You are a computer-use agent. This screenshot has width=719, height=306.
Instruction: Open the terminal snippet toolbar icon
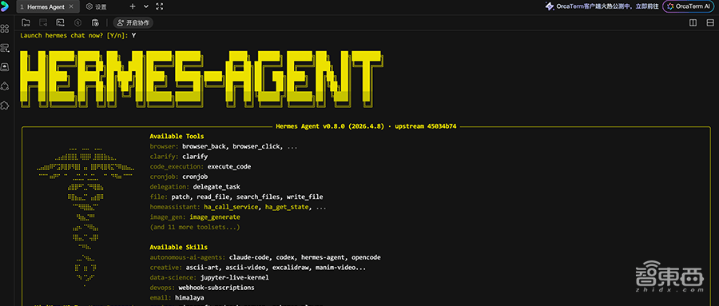coord(60,22)
